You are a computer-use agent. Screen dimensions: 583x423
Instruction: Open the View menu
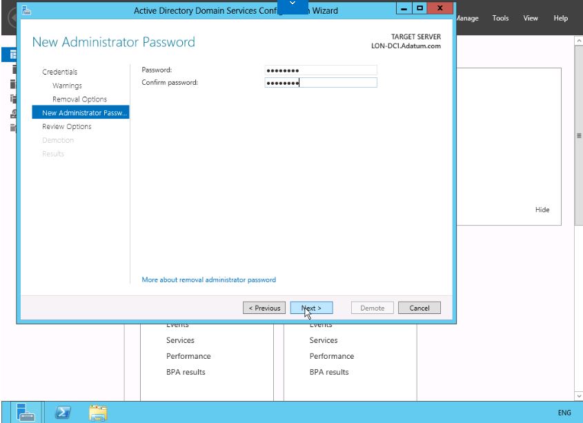[x=531, y=18]
